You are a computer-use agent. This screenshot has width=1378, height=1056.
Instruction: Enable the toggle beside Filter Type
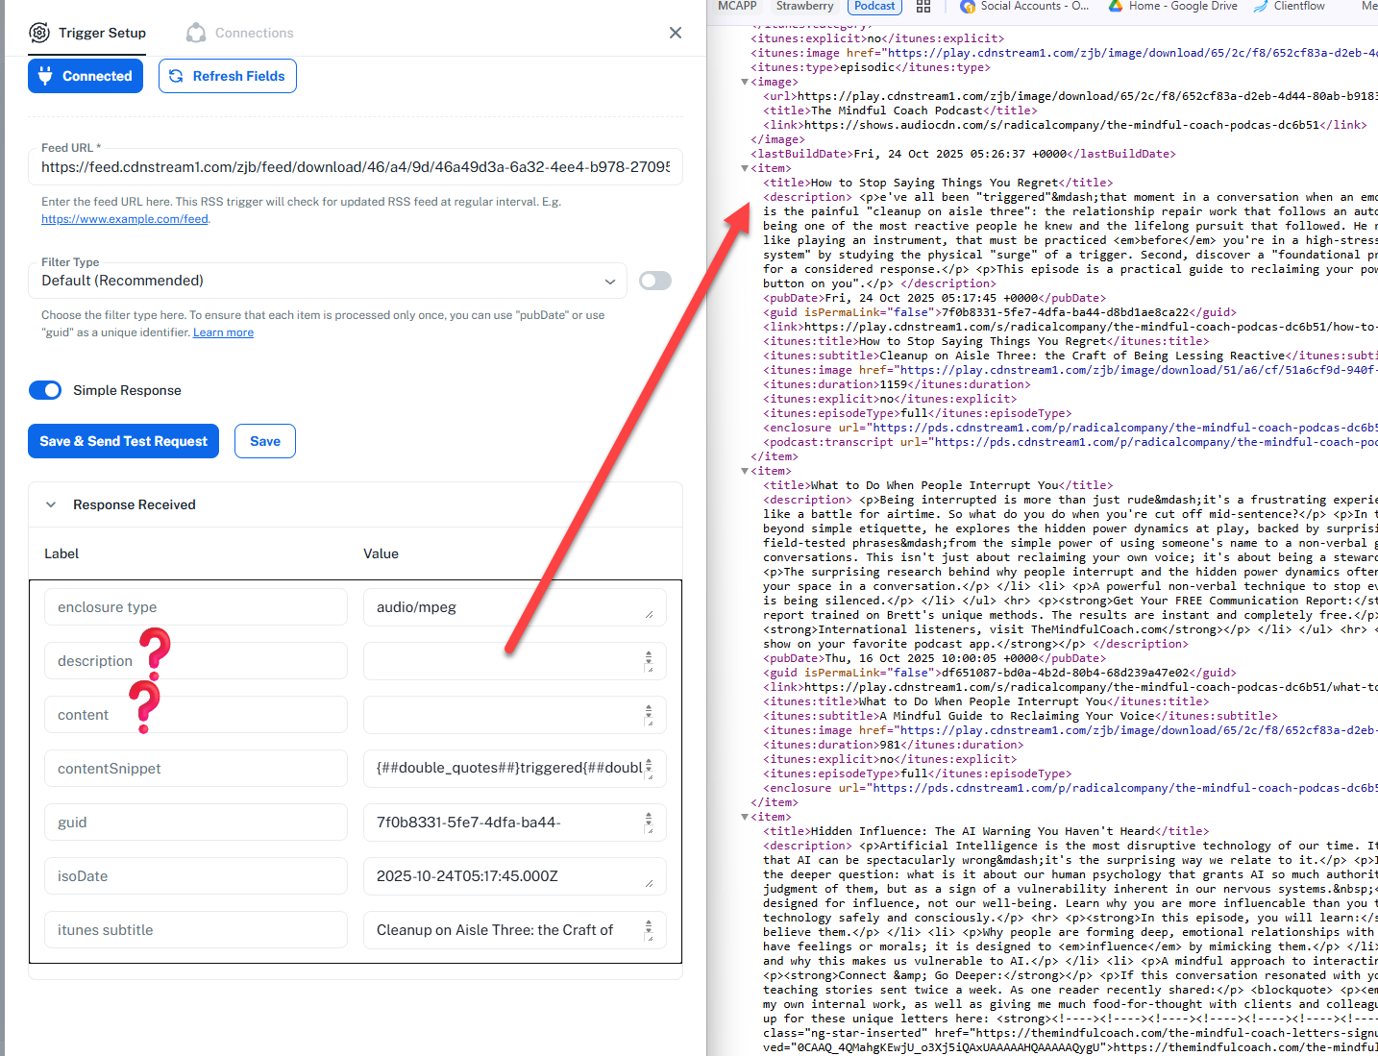click(x=655, y=281)
